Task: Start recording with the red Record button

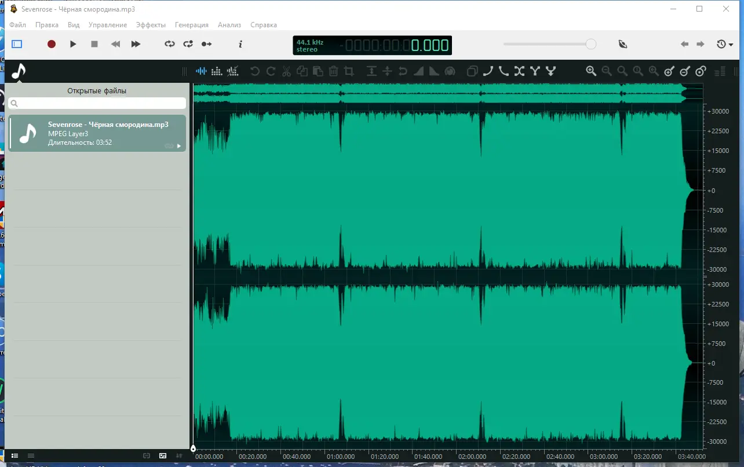Action: coord(52,44)
